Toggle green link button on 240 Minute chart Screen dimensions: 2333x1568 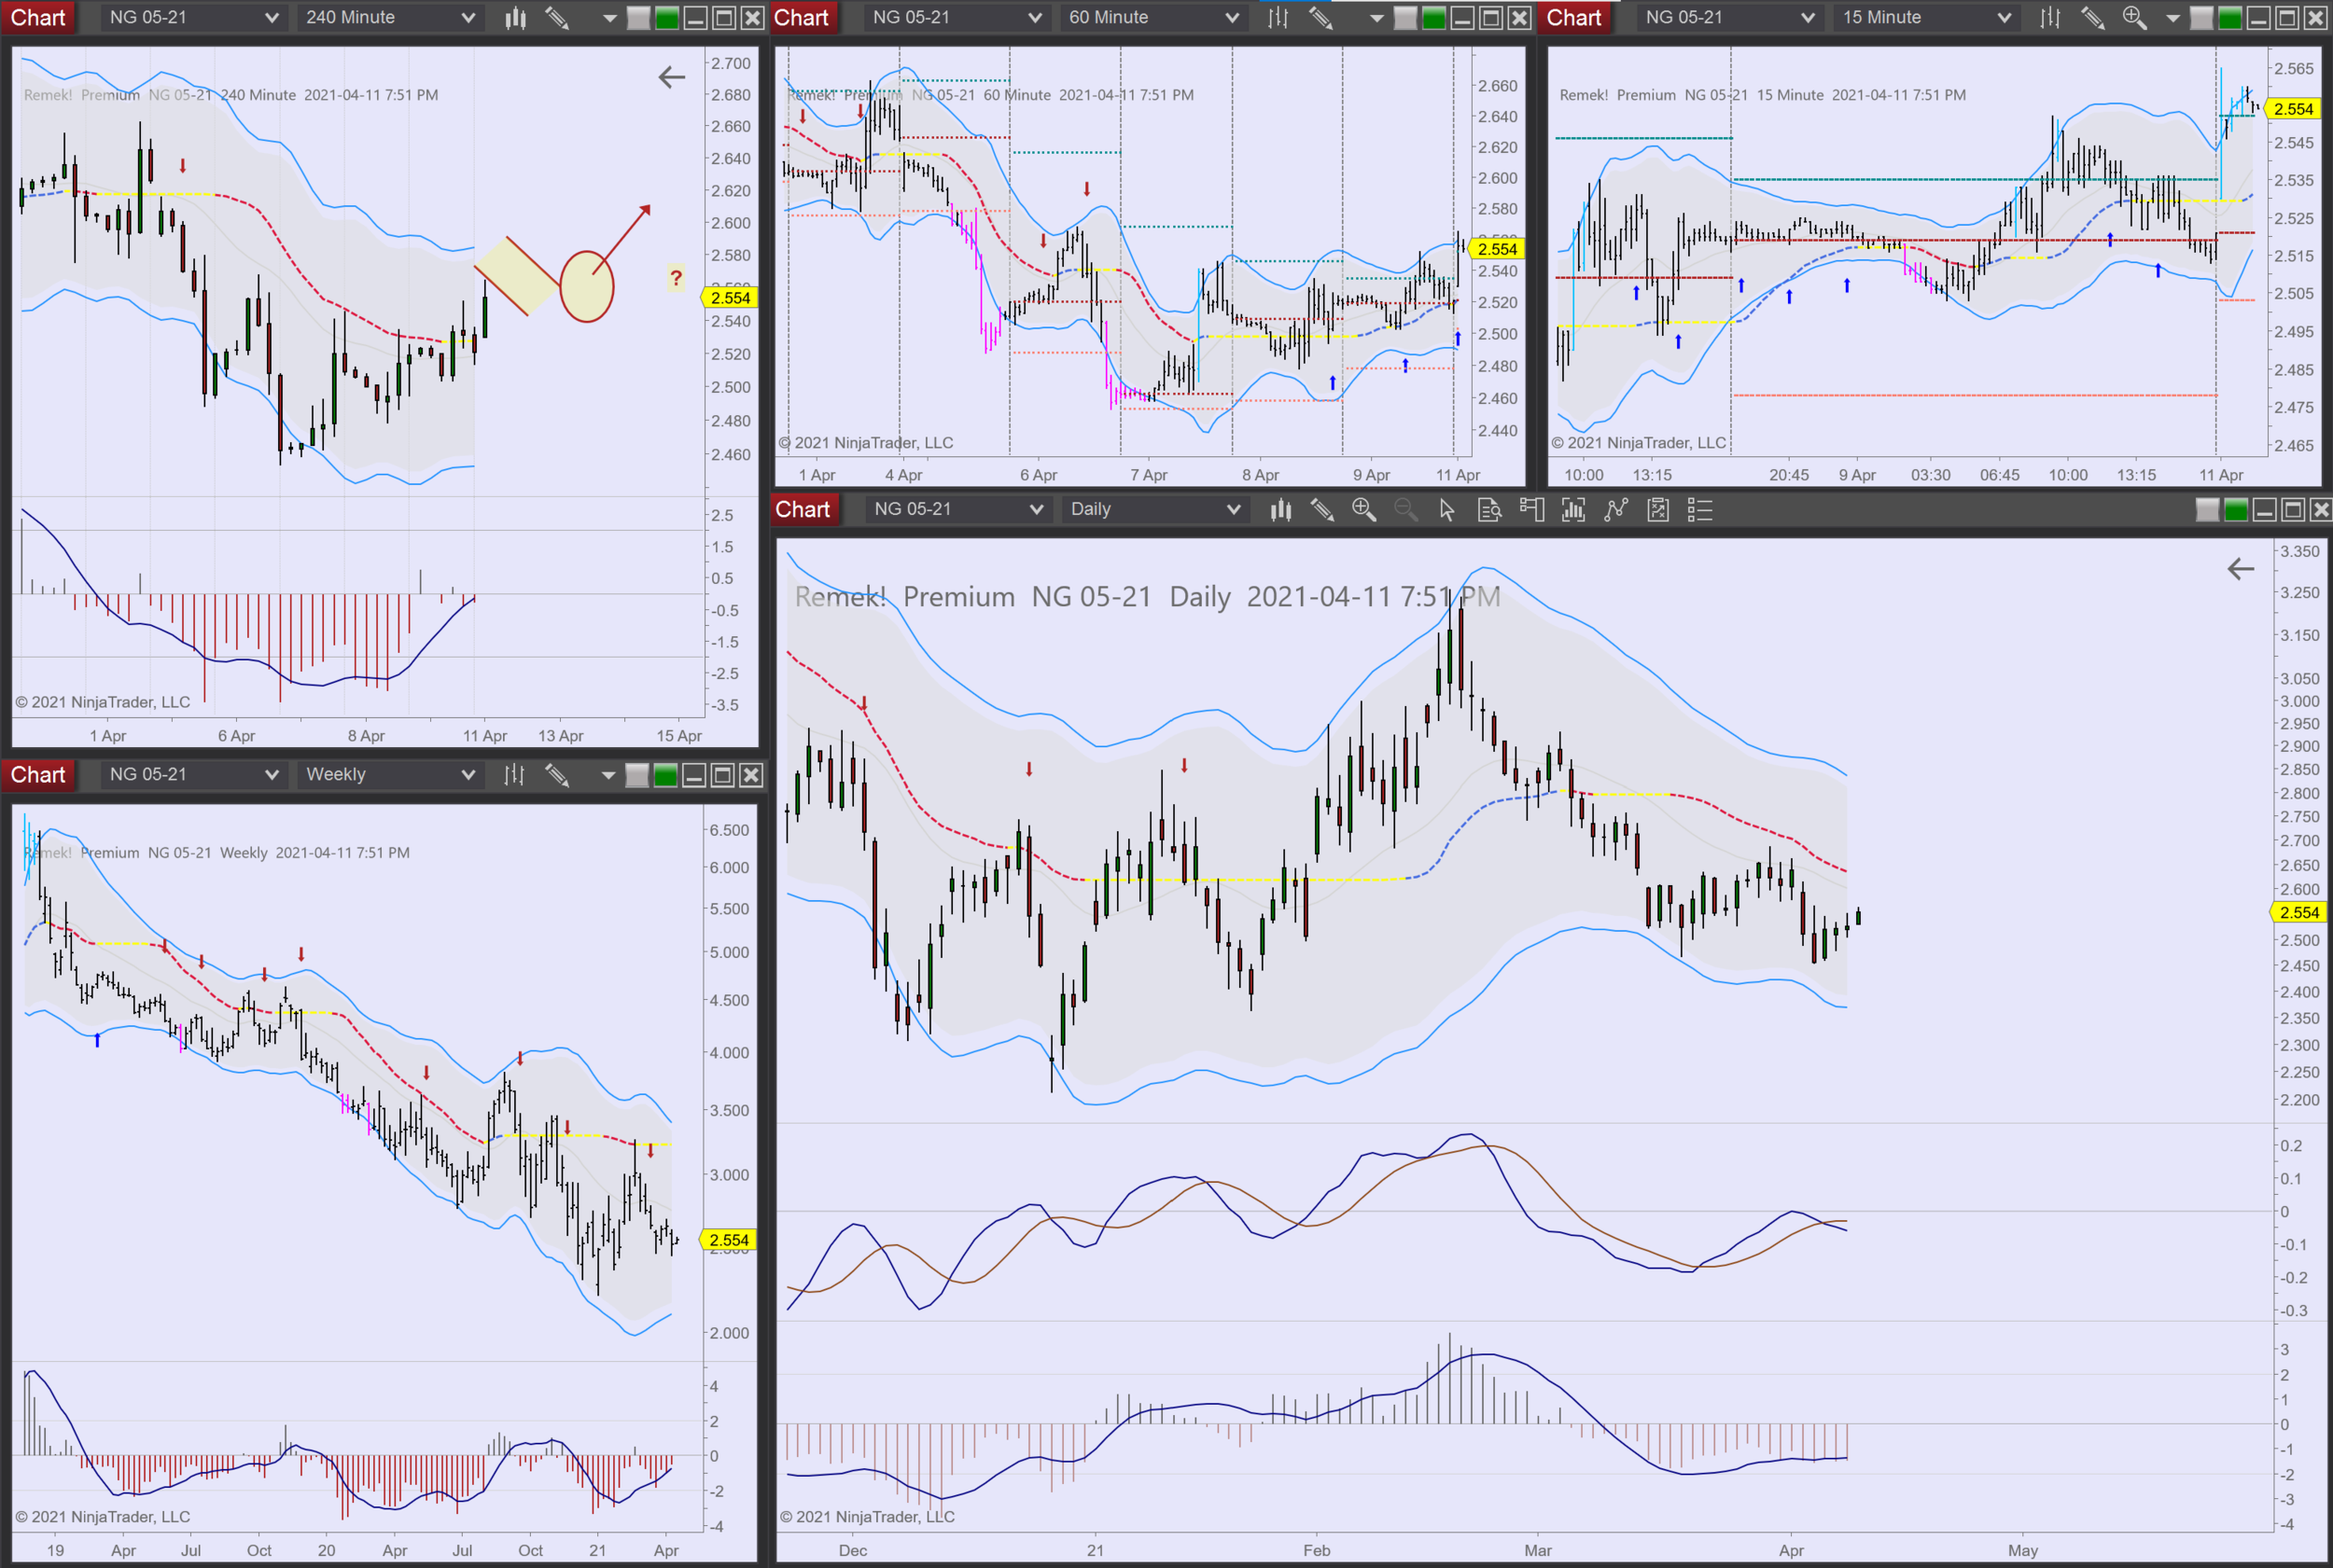point(667,17)
